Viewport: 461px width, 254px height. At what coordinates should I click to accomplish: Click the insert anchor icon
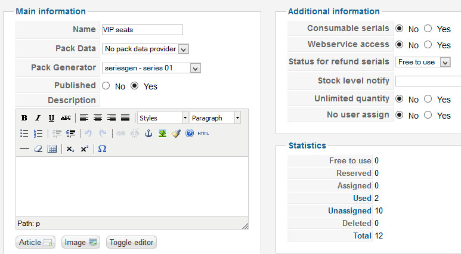click(x=149, y=134)
